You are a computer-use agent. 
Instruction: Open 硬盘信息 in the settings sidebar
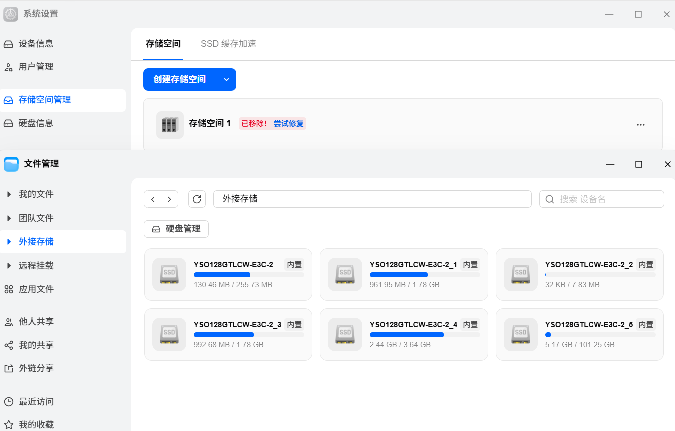click(x=36, y=123)
